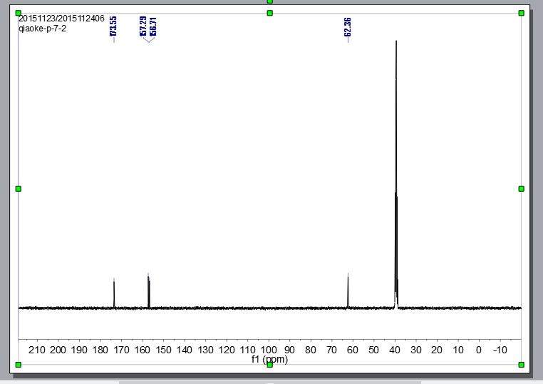
Task: Grab the top-left green selection handle
Action: [x=19, y=13]
